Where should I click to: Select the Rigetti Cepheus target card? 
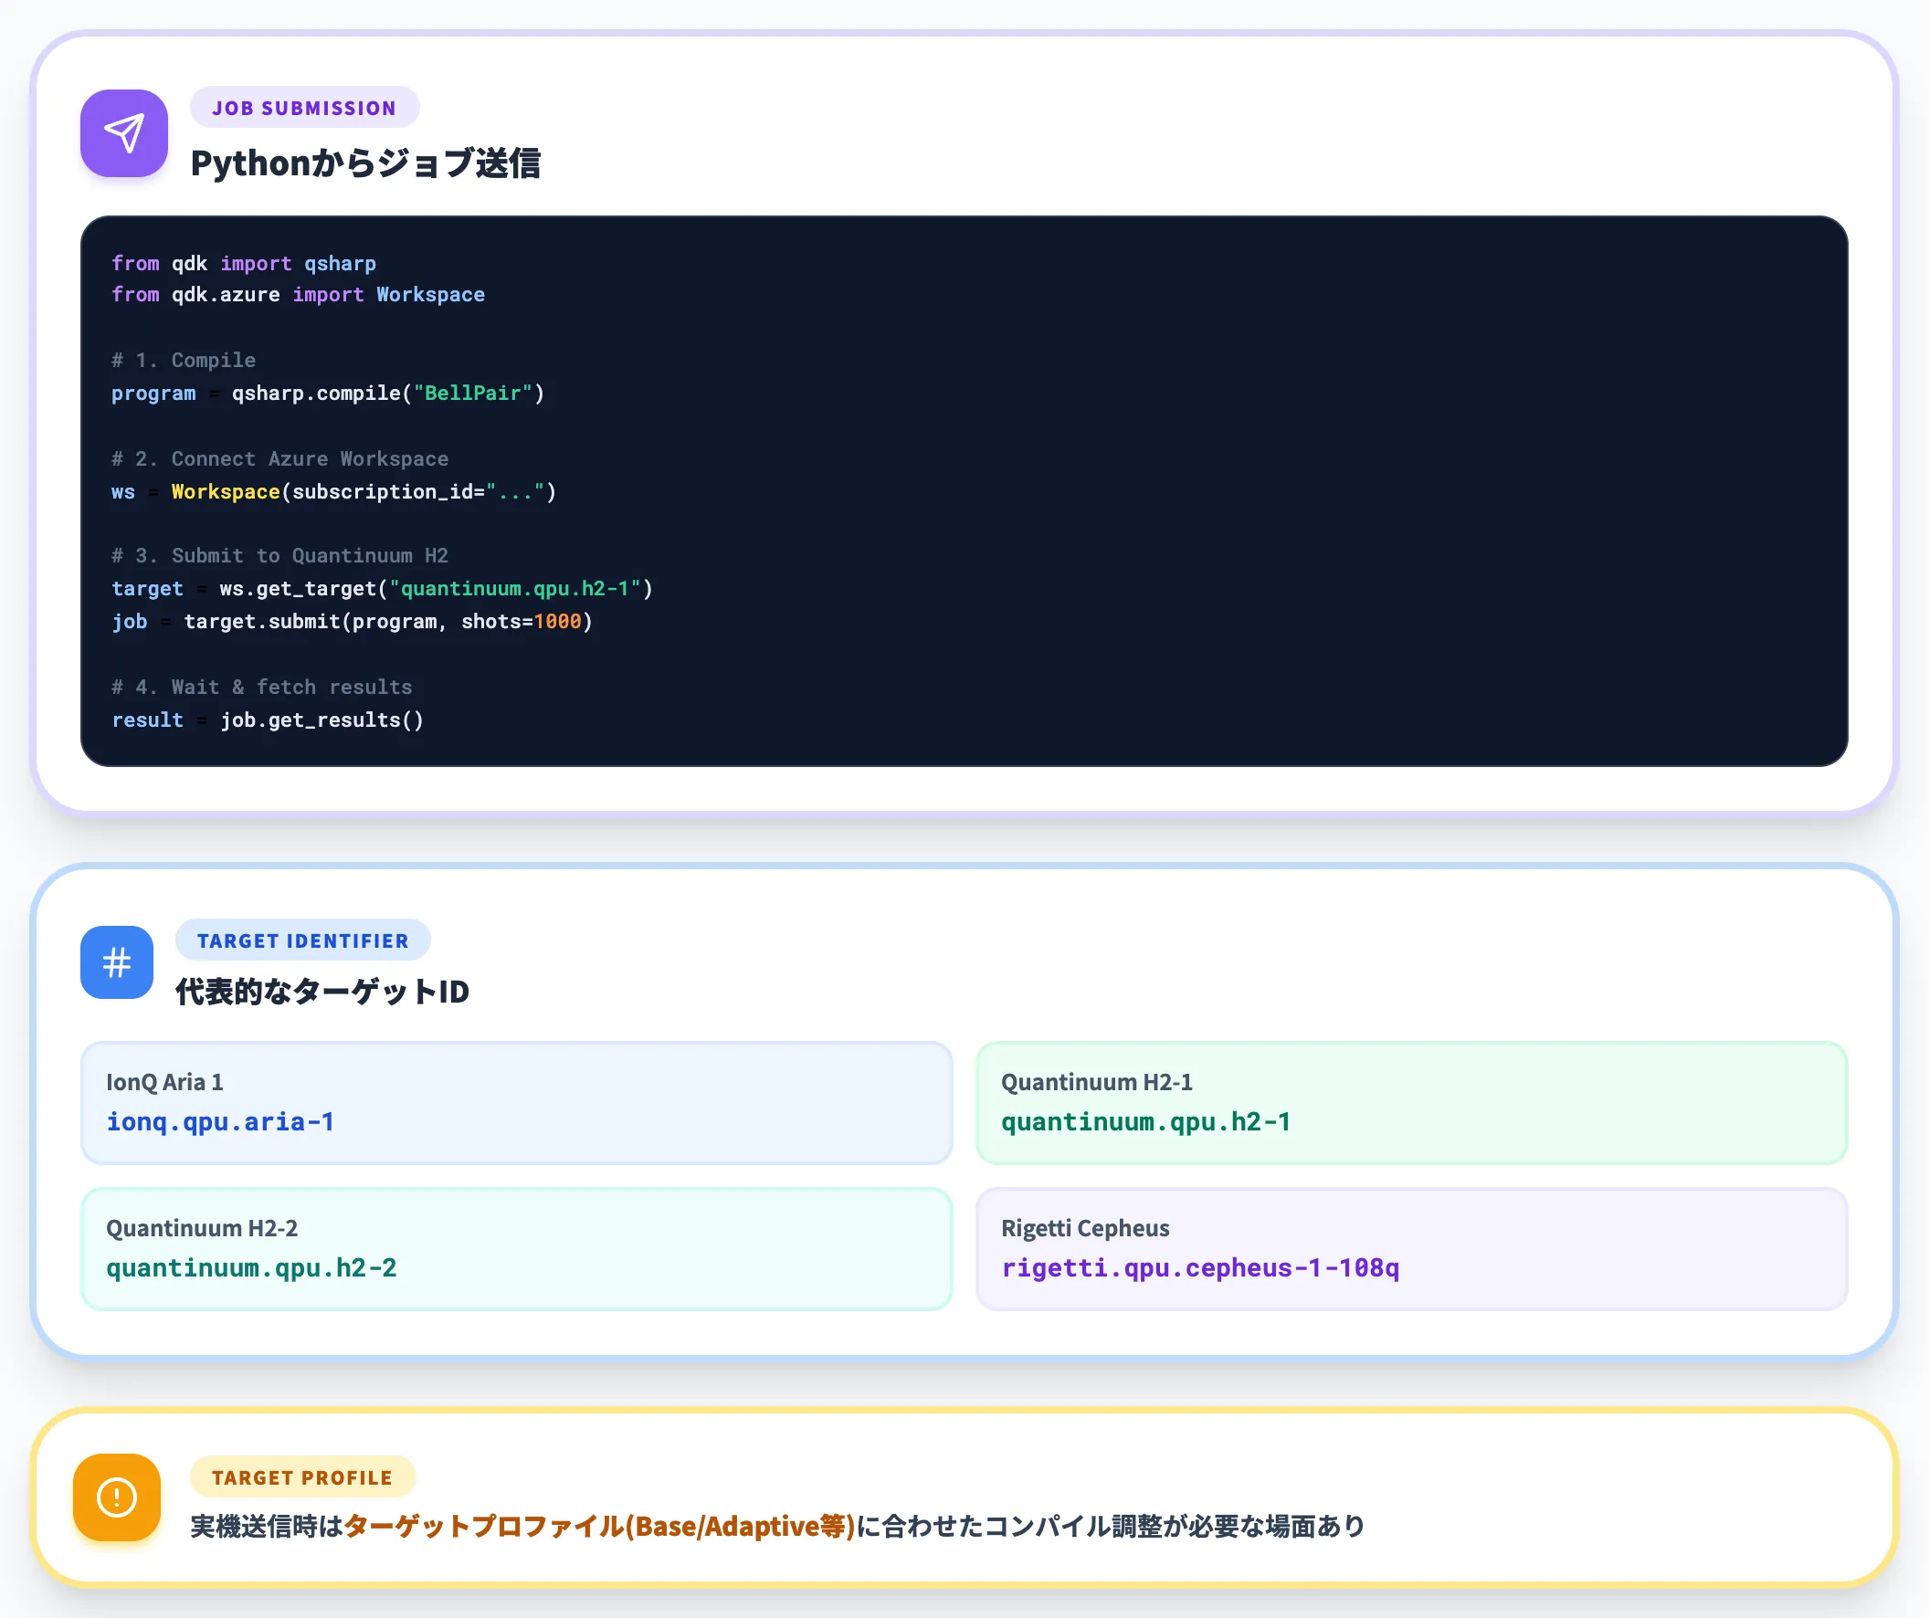click(1412, 1249)
